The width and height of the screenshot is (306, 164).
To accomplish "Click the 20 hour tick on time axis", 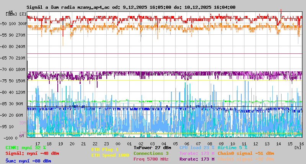I will tap(72, 143).
